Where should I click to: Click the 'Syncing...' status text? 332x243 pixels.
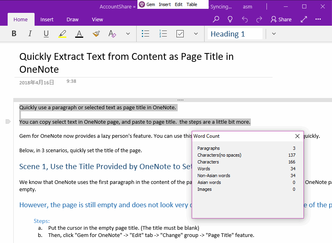(221, 7)
